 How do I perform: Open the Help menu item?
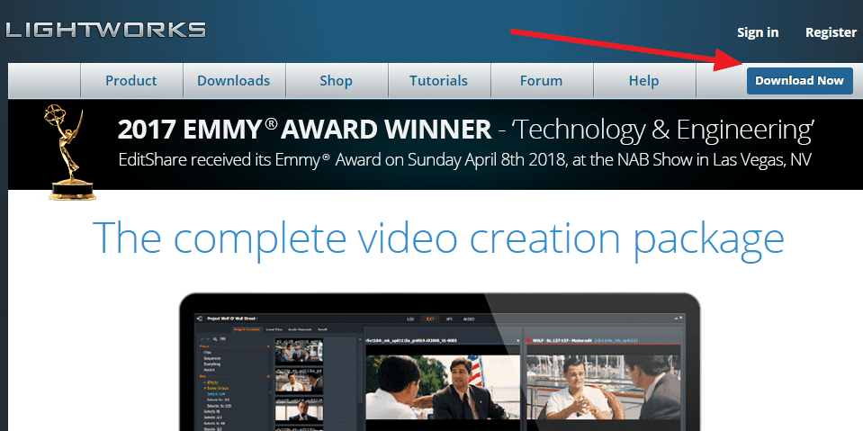[x=644, y=81]
